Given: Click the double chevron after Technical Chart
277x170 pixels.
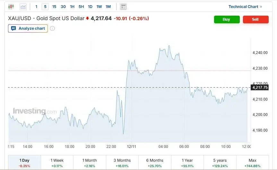Looking at the screenshot, I should coord(261,7).
